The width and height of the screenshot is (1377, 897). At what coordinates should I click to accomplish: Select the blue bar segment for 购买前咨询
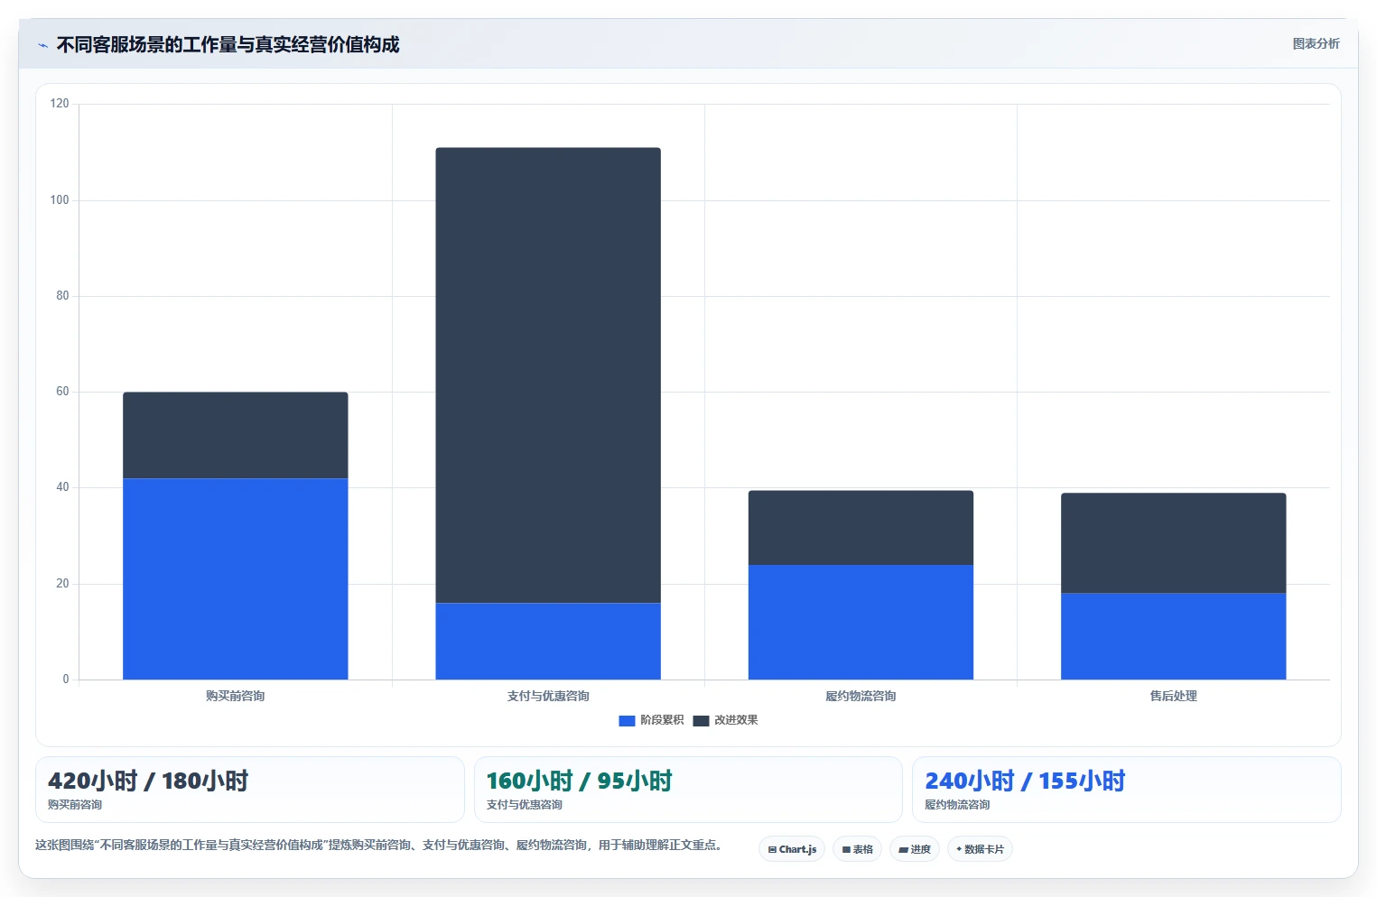235,578
